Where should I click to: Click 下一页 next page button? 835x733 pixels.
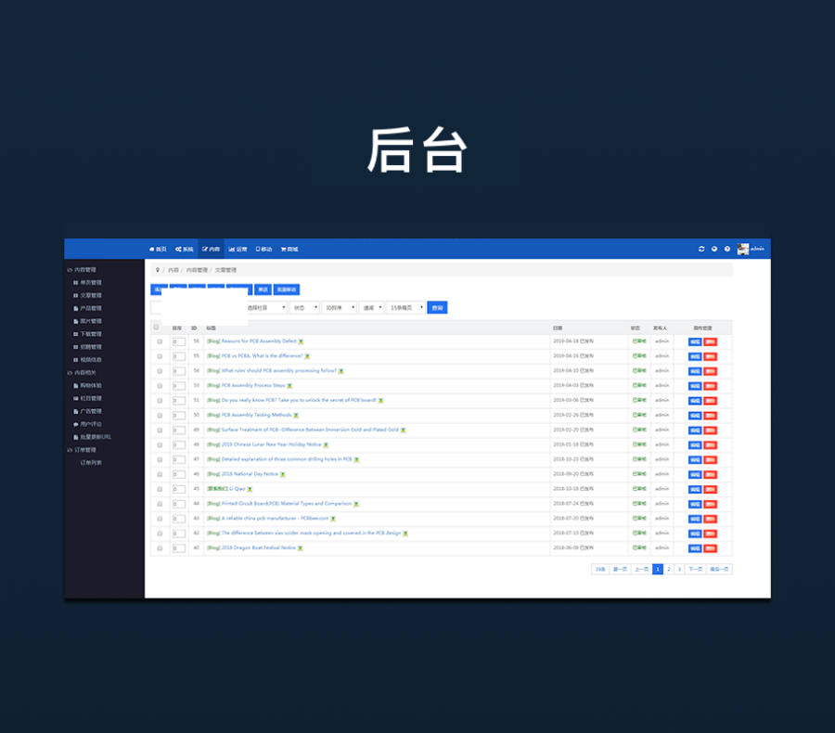coord(695,570)
